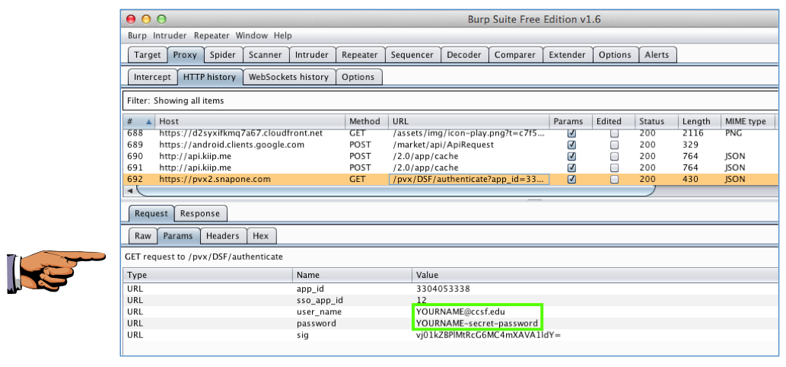Viewport: 786px width, 367px height.
Task: Select the Proxy tab
Action: point(186,55)
